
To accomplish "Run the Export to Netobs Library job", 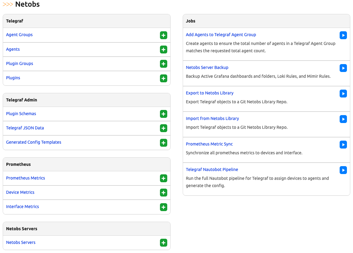I will click(343, 94).
